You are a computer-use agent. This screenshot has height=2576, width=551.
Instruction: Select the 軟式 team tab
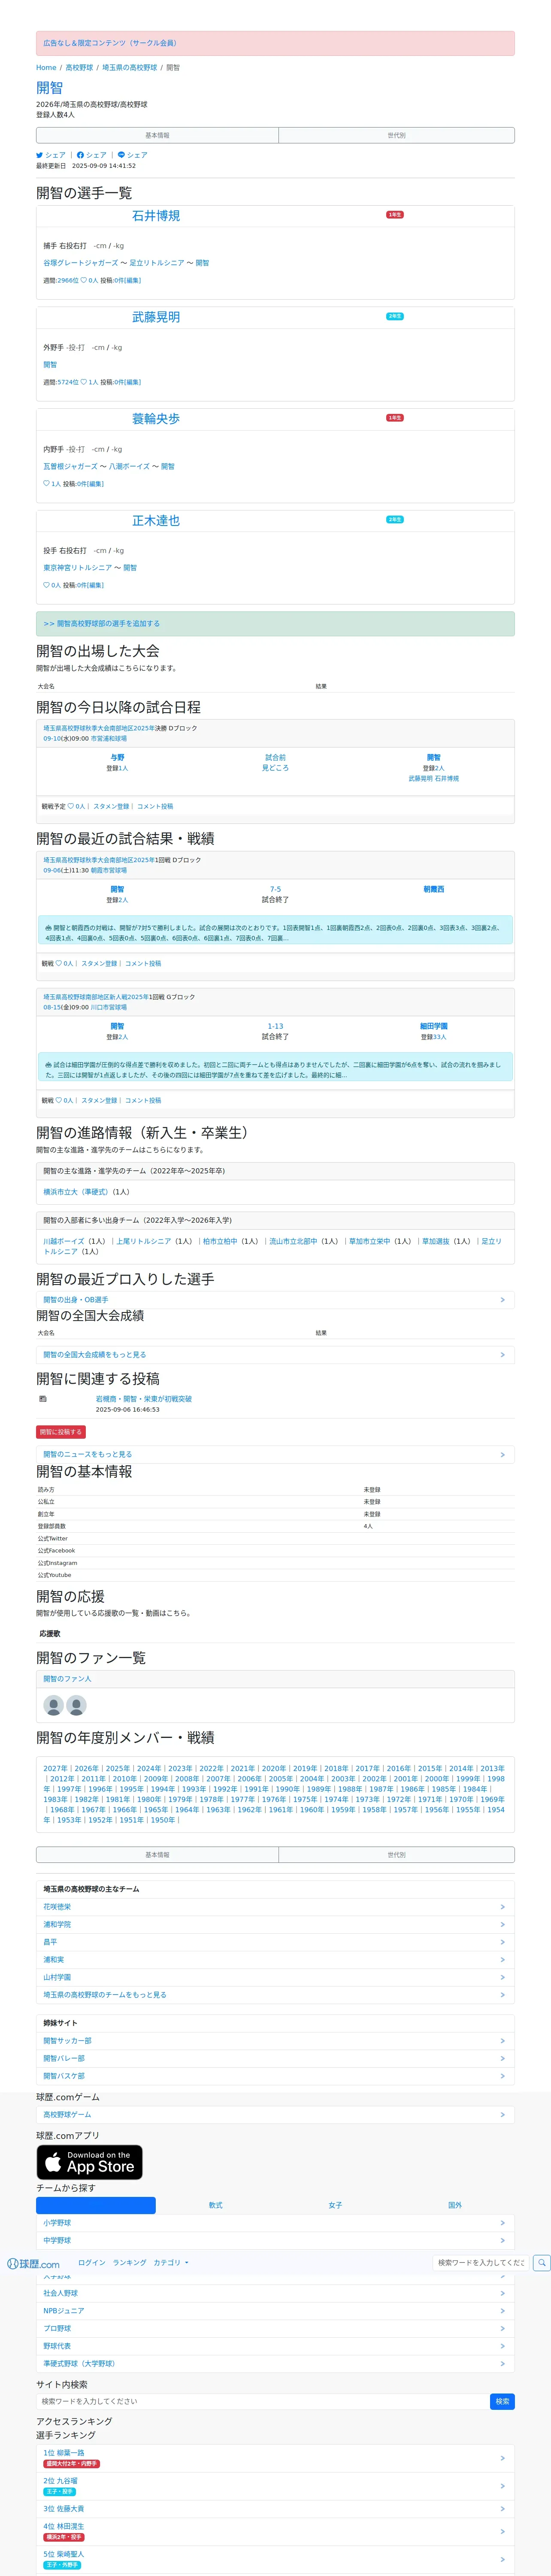click(216, 2205)
